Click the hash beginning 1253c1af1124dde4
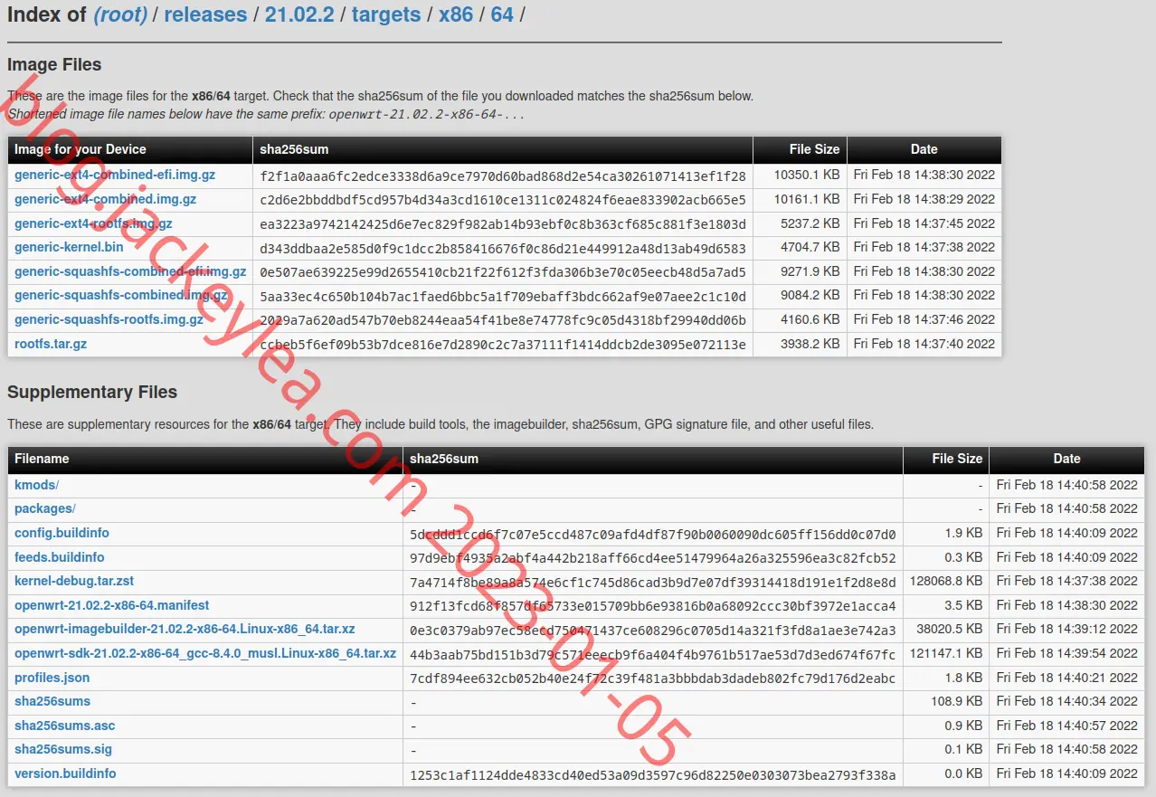The image size is (1156, 797). (653, 774)
